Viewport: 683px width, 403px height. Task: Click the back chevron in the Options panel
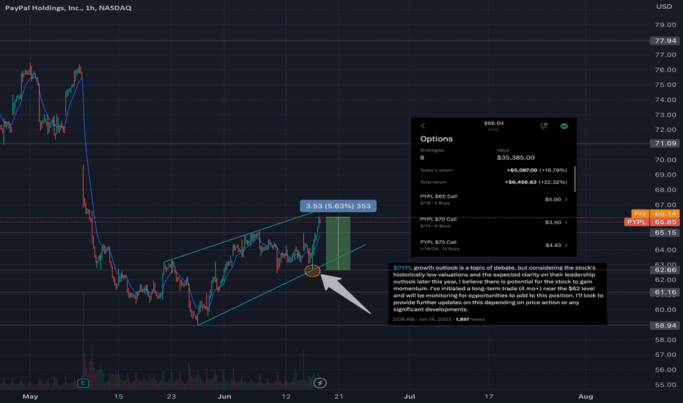tap(423, 126)
